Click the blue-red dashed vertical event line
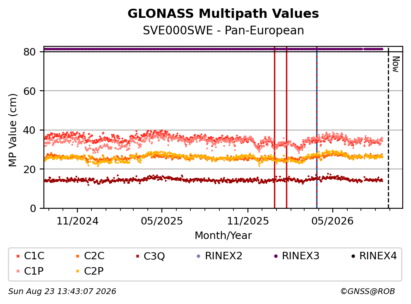411x304 pixels. (x=317, y=128)
